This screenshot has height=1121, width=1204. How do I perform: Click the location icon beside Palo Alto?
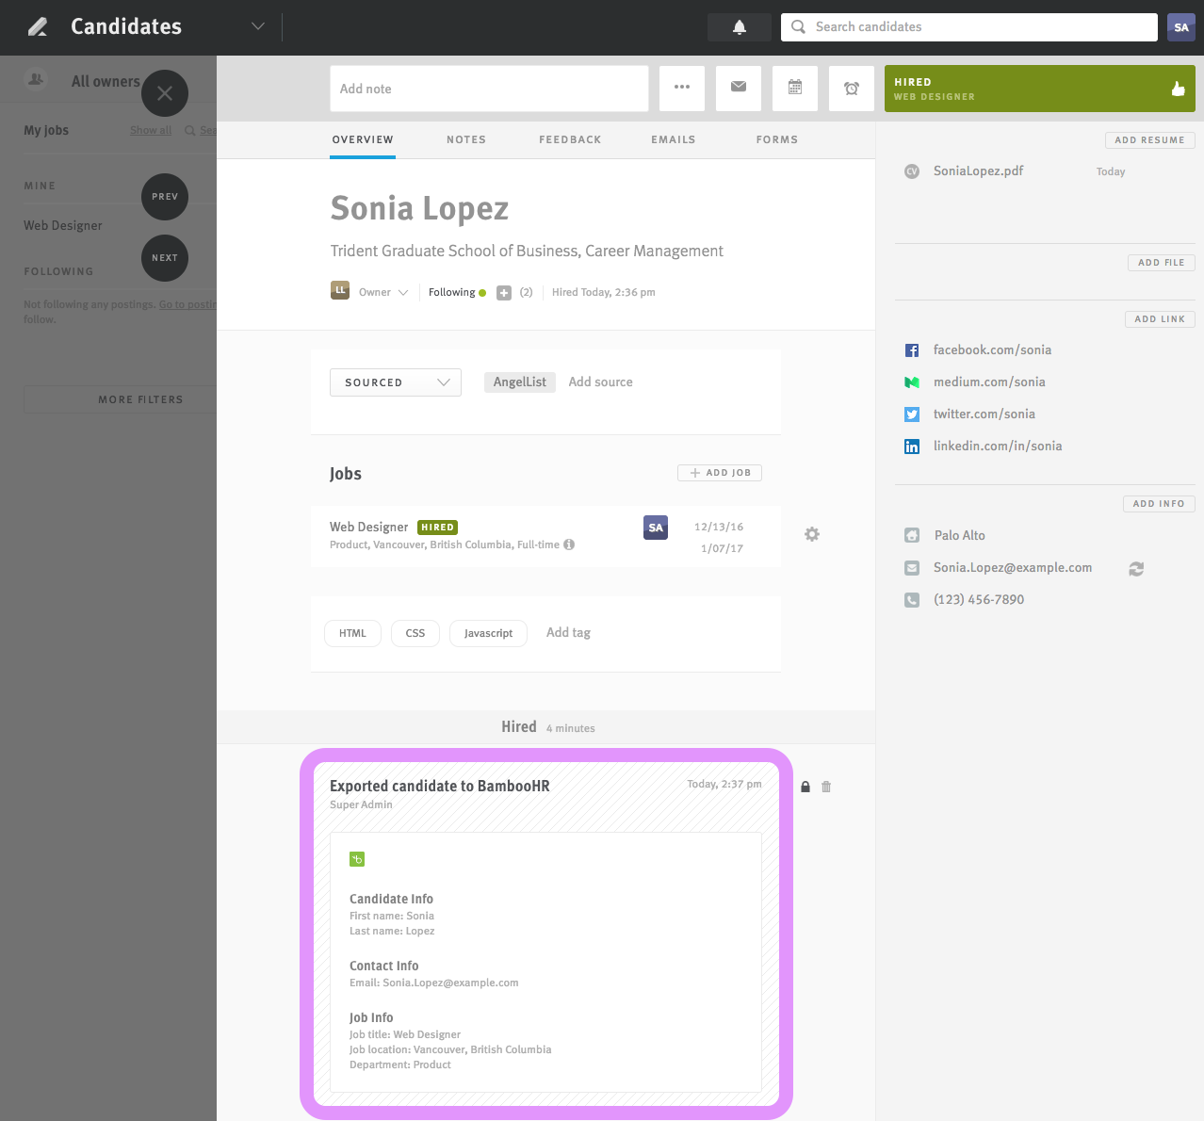[912, 536]
